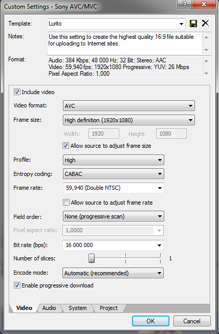Open the Bit rate dropdown arrow

[159, 245]
